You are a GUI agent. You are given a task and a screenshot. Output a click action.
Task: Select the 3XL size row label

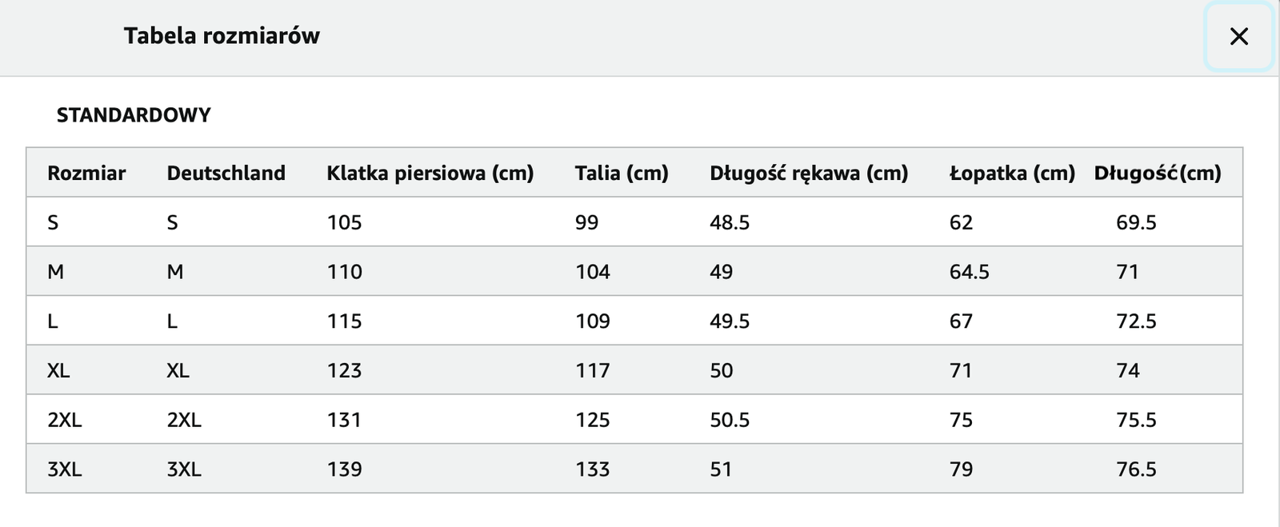click(64, 469)
